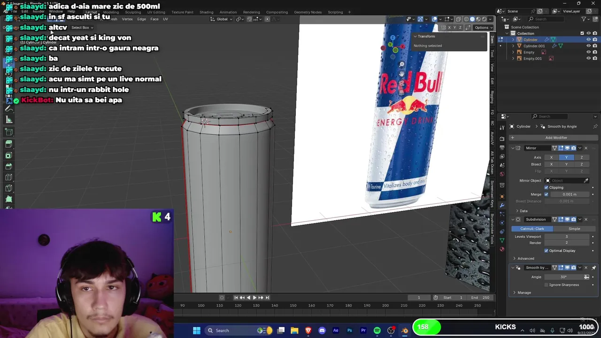Viewport: 601px width, 338px height.
Task: Disable rendering for Empty.001 camera icon
Action: click(594, 58)
